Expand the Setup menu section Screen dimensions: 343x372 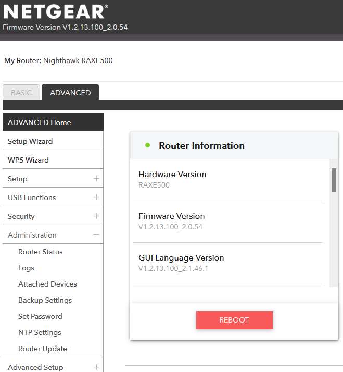96,179
